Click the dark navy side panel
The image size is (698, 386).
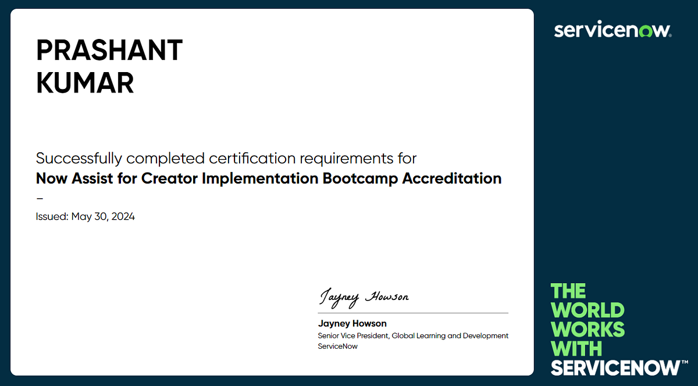[x=611, y=174]
